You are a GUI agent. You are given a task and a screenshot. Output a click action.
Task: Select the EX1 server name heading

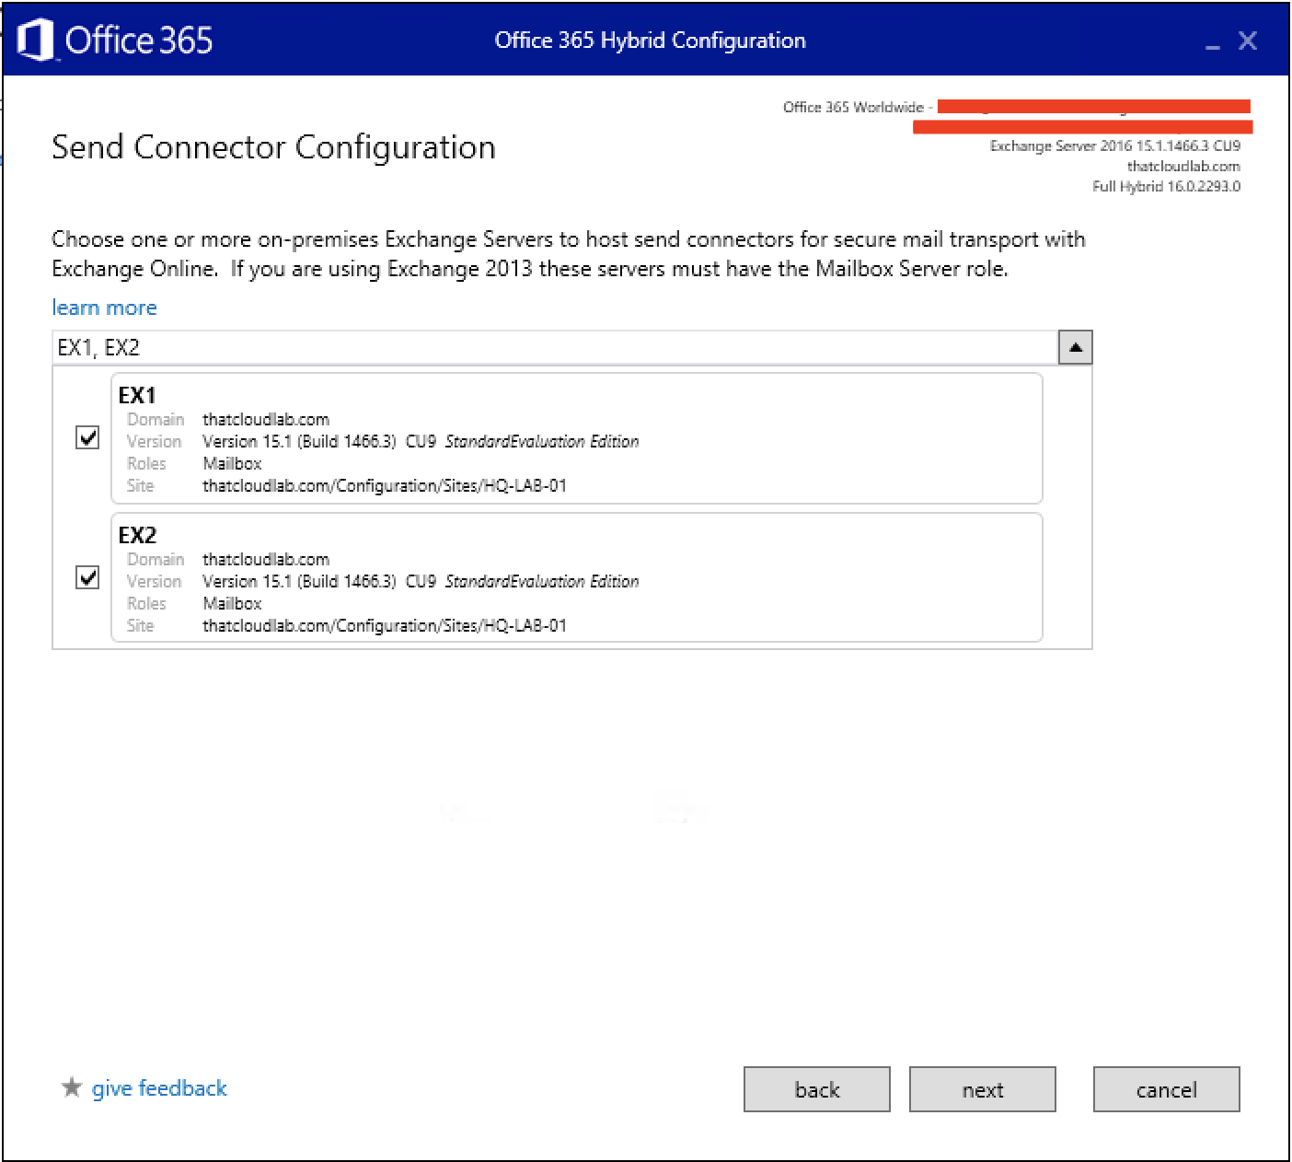pos(137,395)
